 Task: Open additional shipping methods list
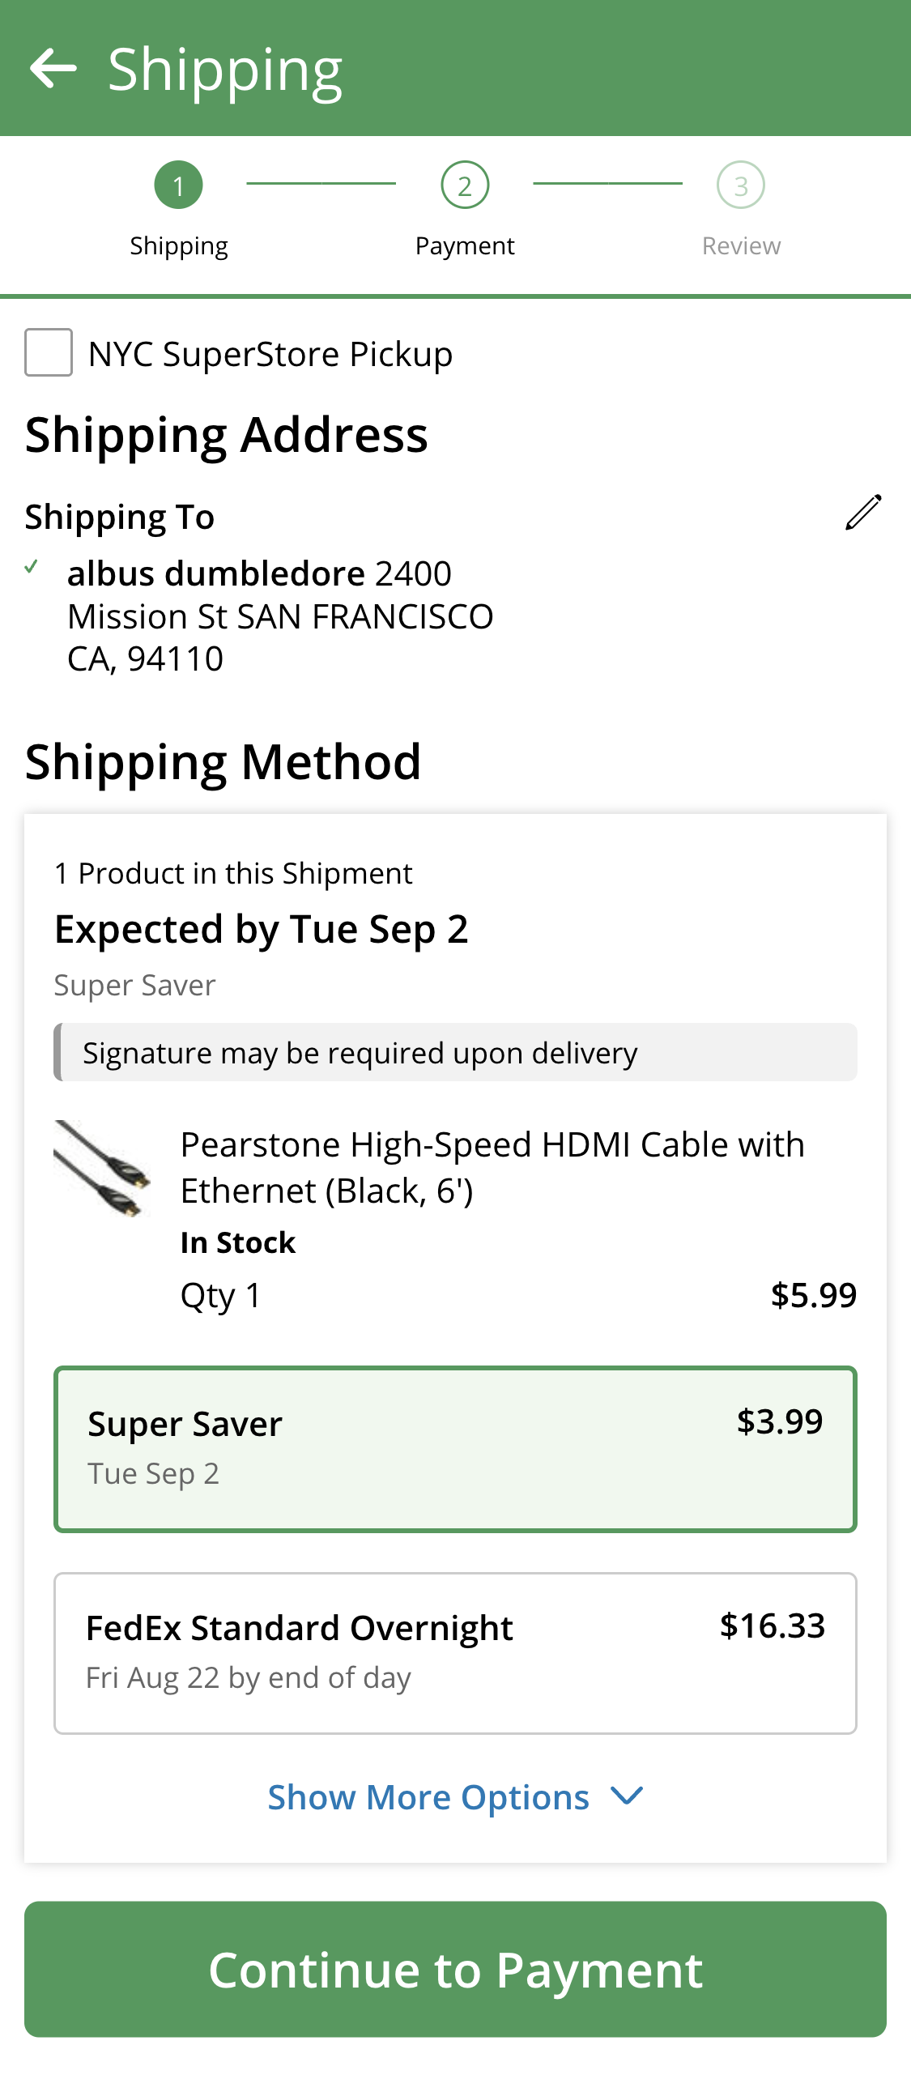coord(428,1796)
